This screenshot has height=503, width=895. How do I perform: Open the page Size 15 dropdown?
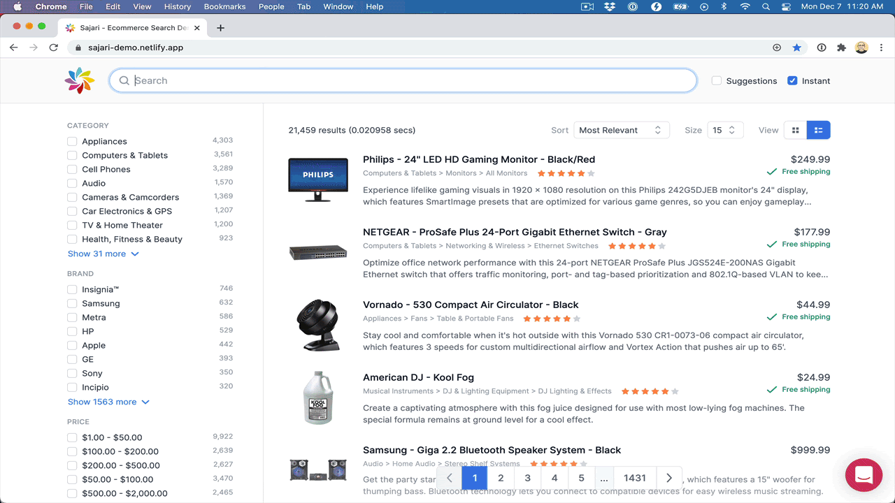(725, 130)
